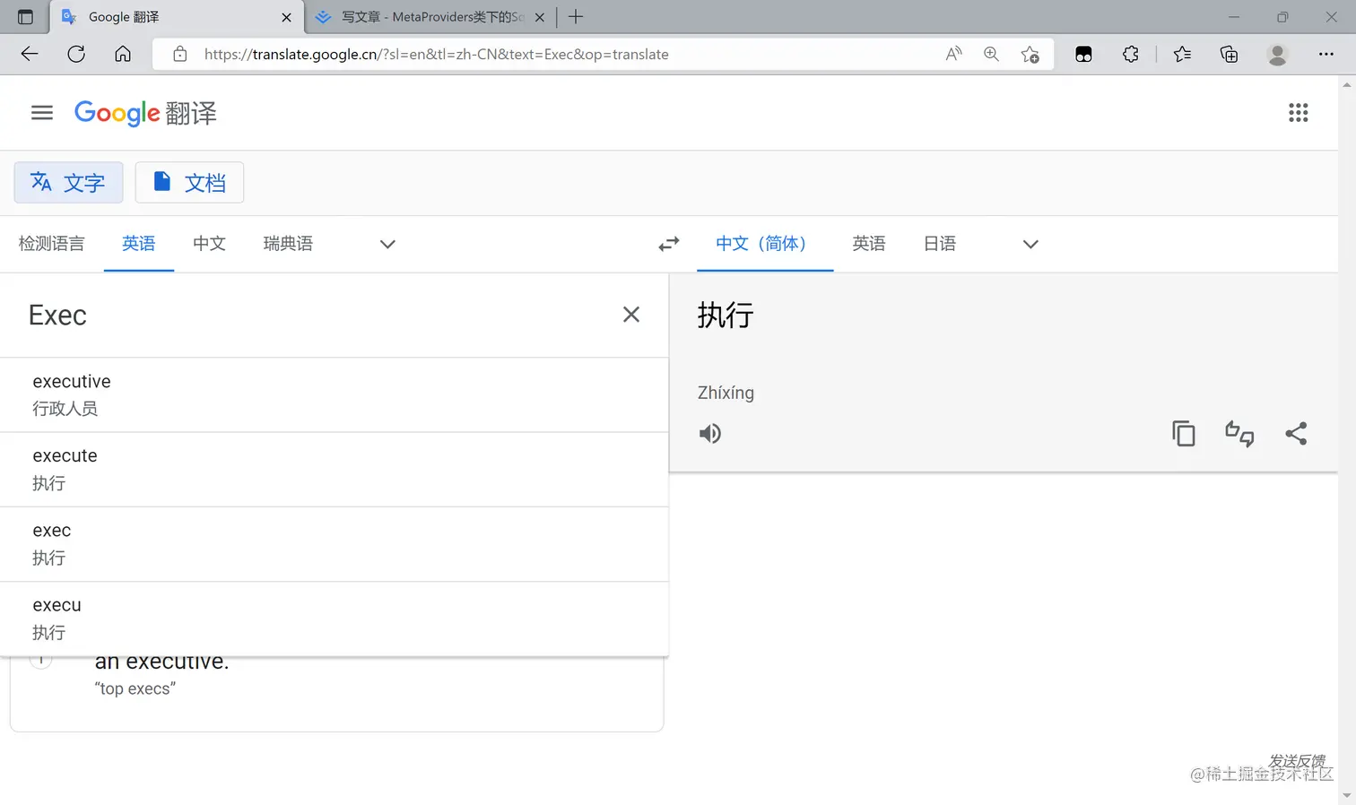This screenshot has width=1356, height=805.
Task: Select 瑞典语 as the source language
Action: [x=288, y=244]
